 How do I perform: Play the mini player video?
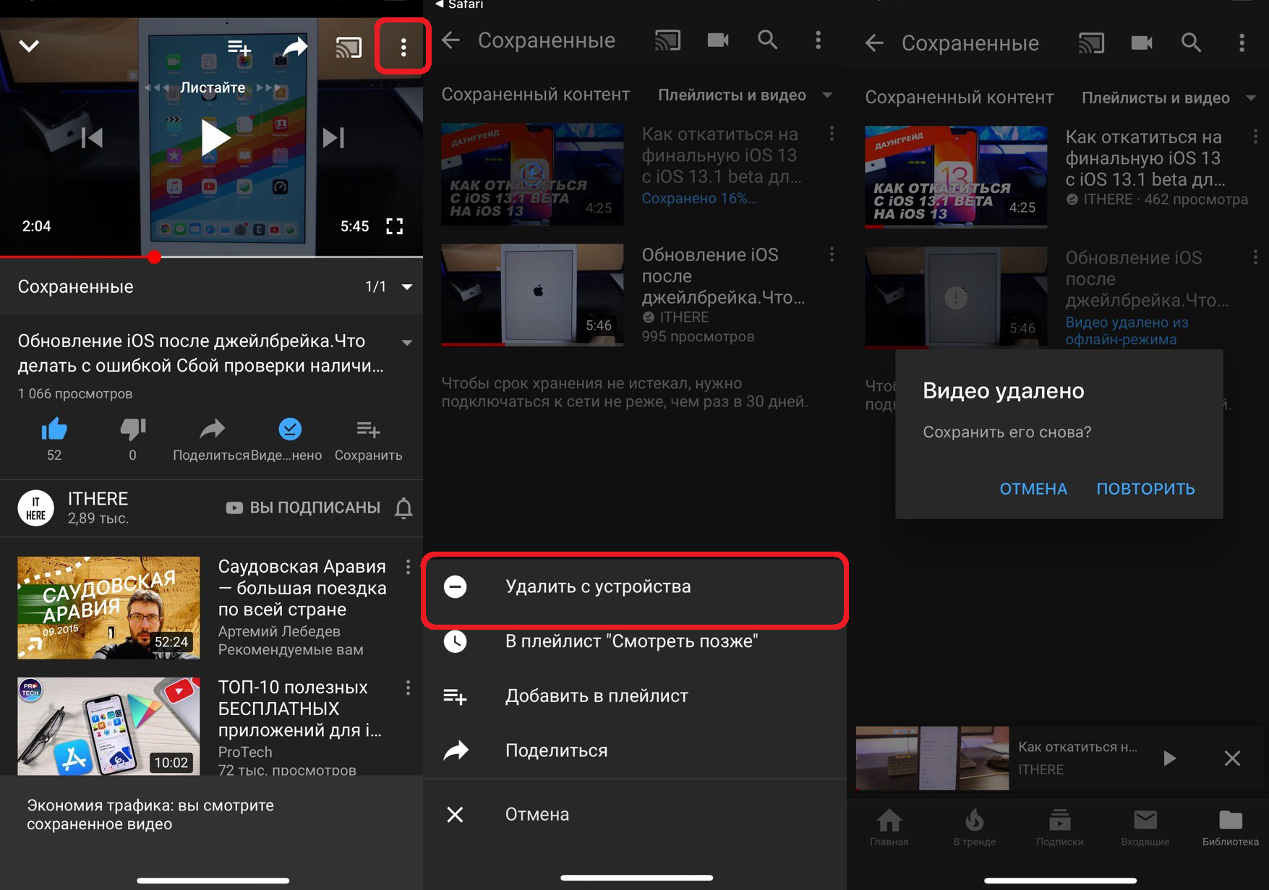coord(1169,758)
